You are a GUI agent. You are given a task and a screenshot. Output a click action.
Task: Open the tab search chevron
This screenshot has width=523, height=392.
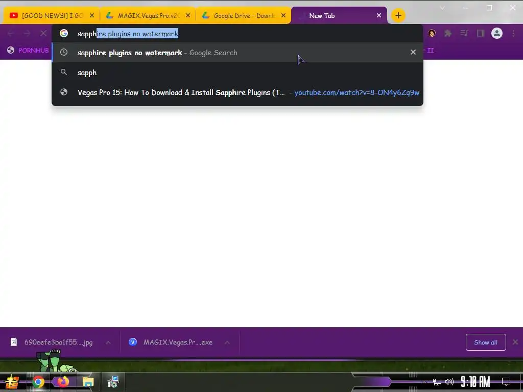(442, 8)
